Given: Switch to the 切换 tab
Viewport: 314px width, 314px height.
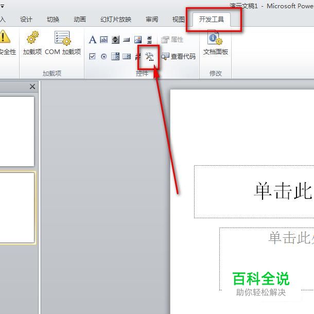Looking at the screenshot, I should coord(53,20).
